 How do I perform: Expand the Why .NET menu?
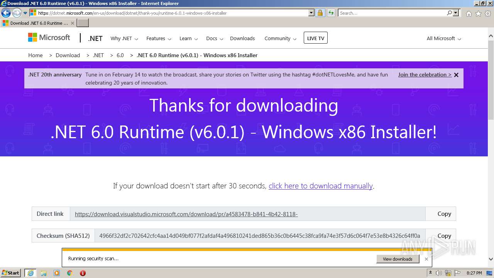[124, 39]
